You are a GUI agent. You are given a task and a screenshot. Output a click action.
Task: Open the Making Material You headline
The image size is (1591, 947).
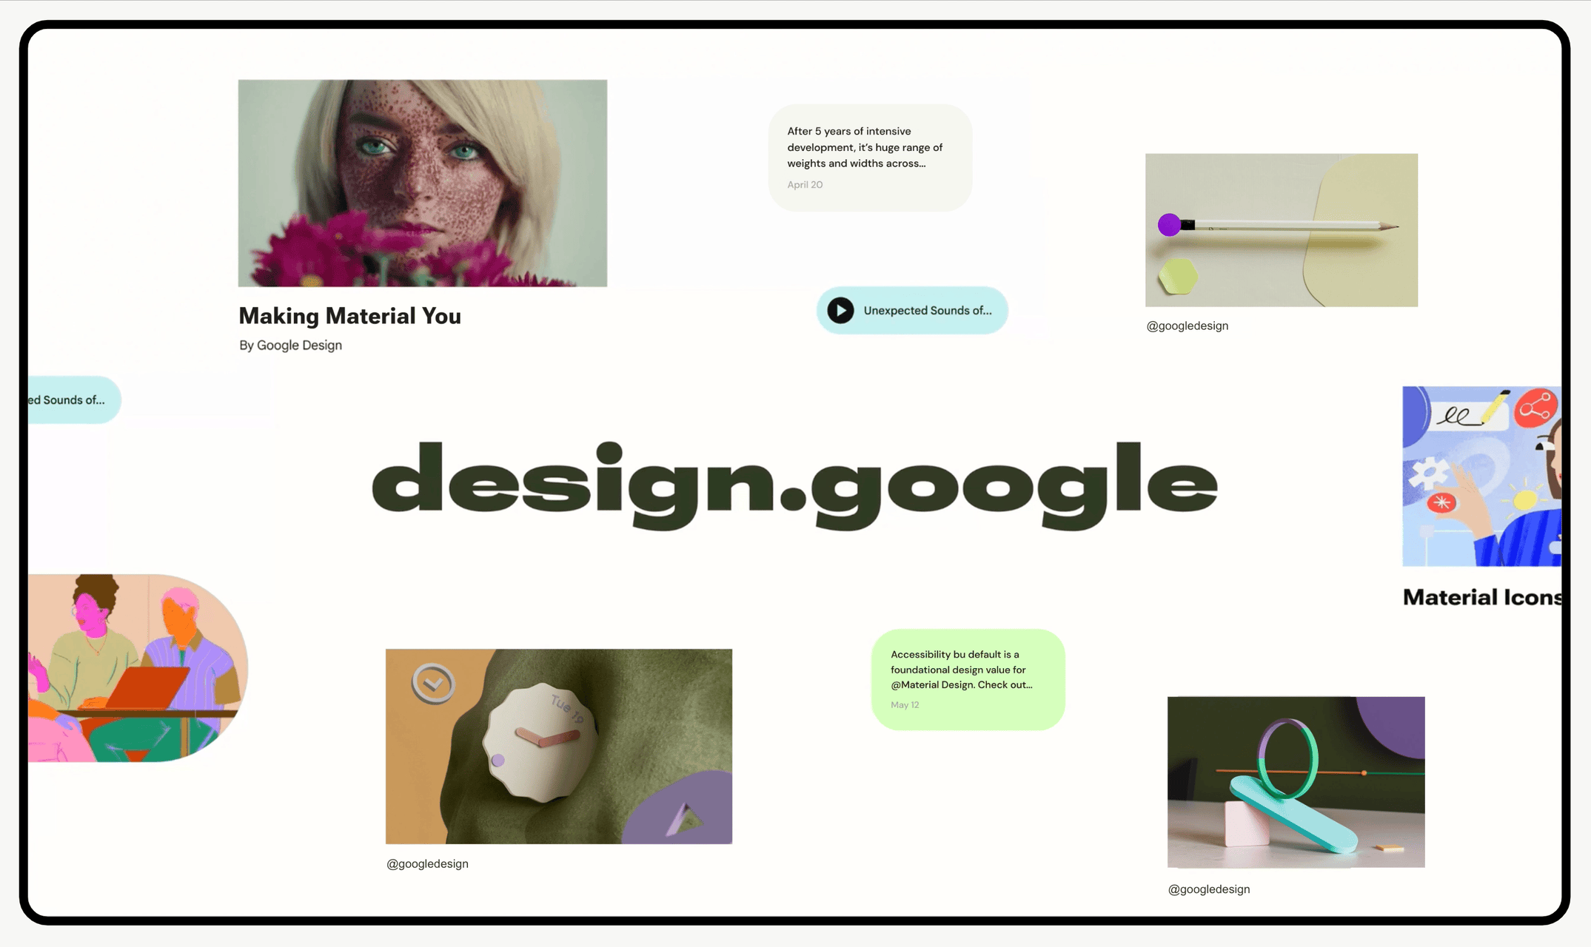coord(349,316)
